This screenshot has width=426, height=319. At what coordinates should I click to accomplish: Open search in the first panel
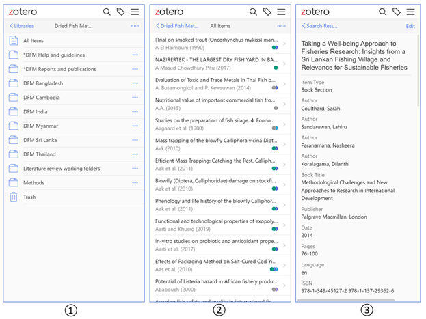click(107, 12)
